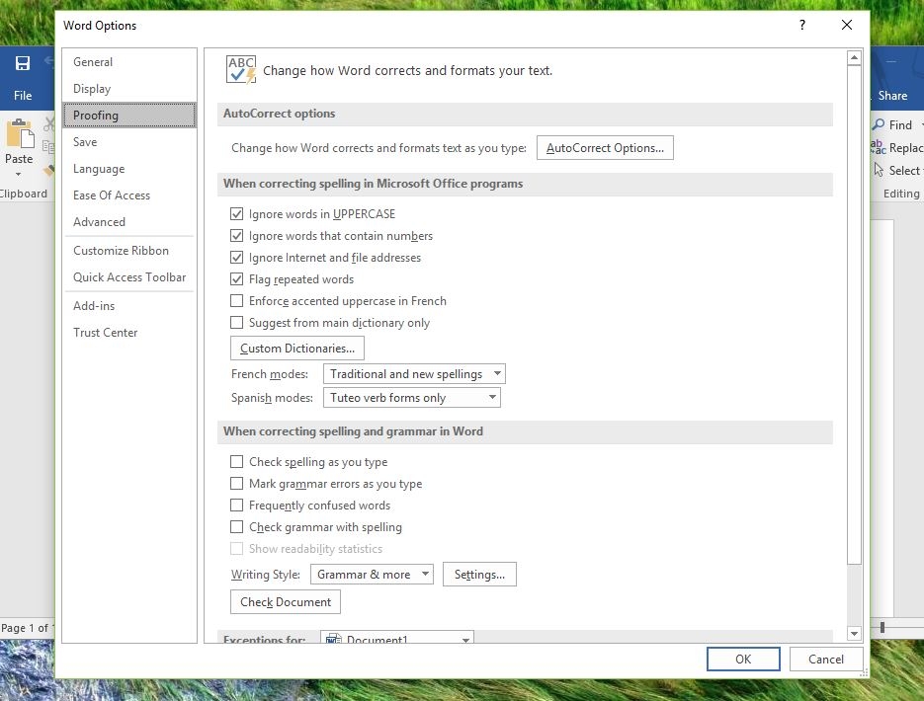Open Customize Ribbon settings

point(129,250)
